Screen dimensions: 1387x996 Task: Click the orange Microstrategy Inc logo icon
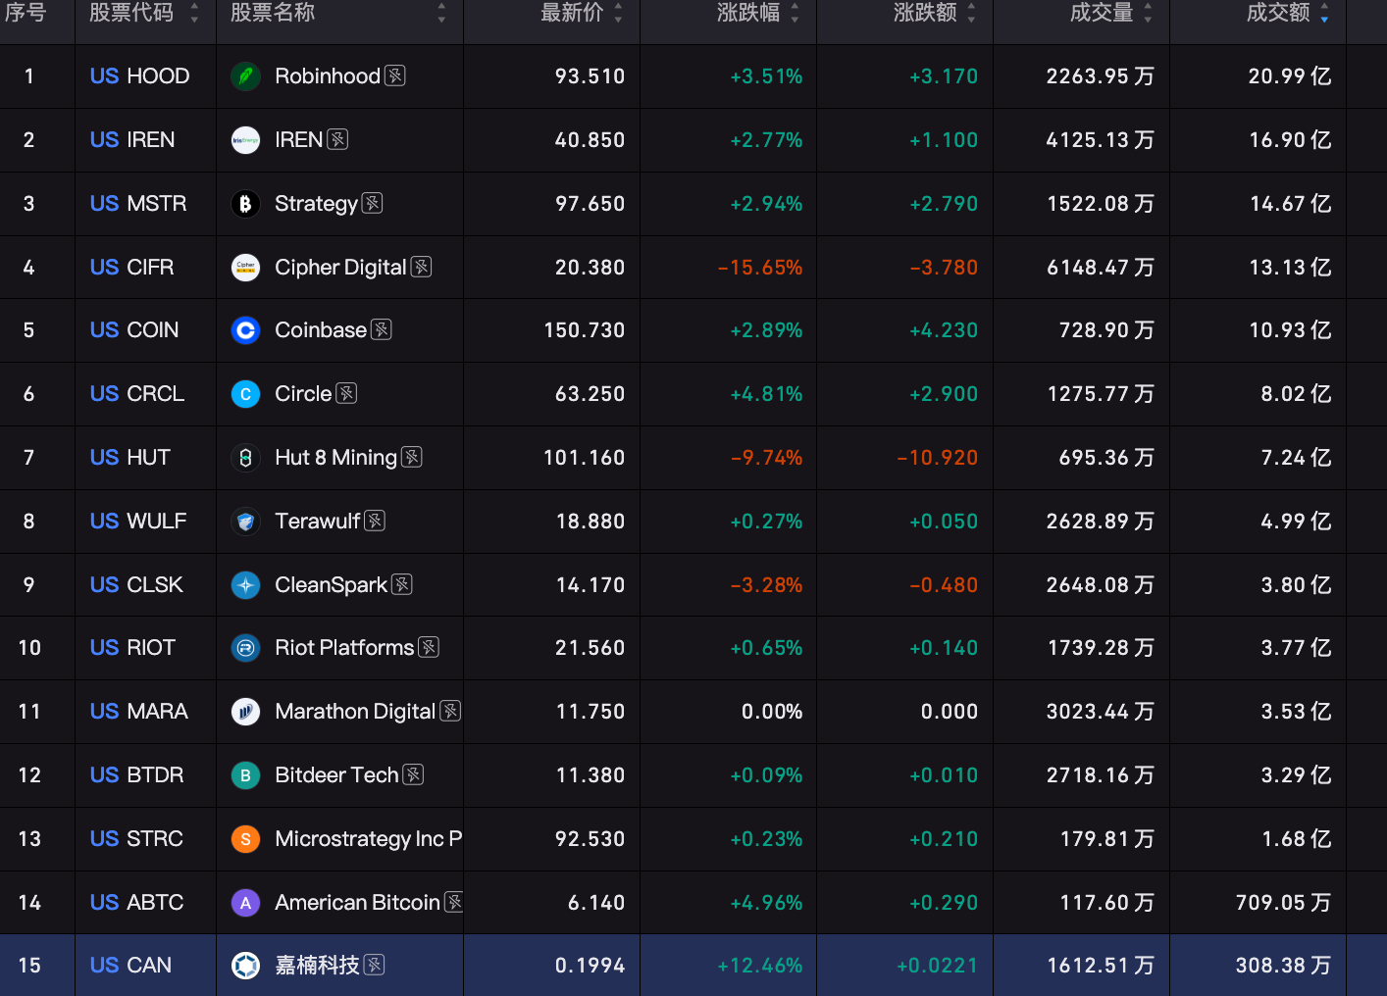[x=245, y=839]
